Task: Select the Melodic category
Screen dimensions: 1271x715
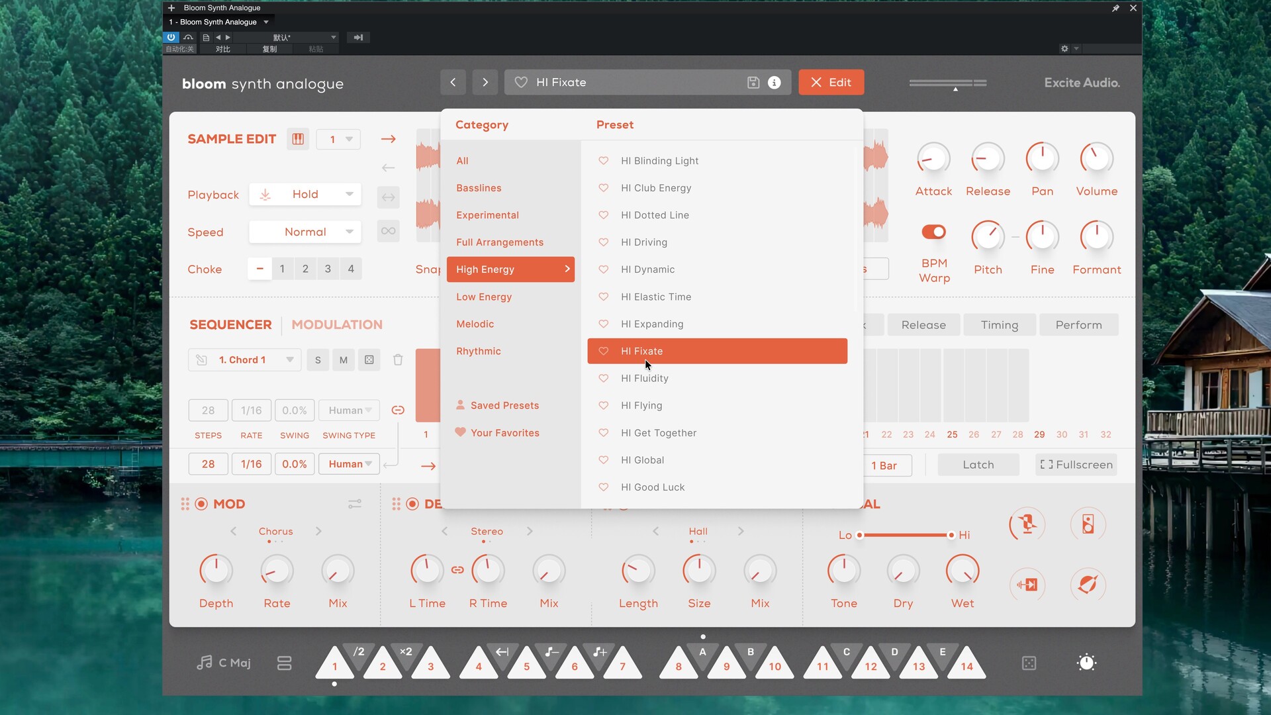Action: 475,324
